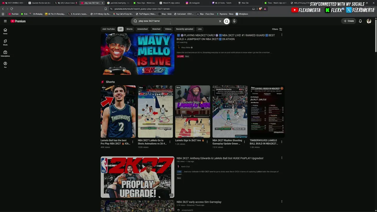Open the YouTube guide hamburger menu
The height and width of the screenshot is (212, 377).
click(x=5, y=21)
